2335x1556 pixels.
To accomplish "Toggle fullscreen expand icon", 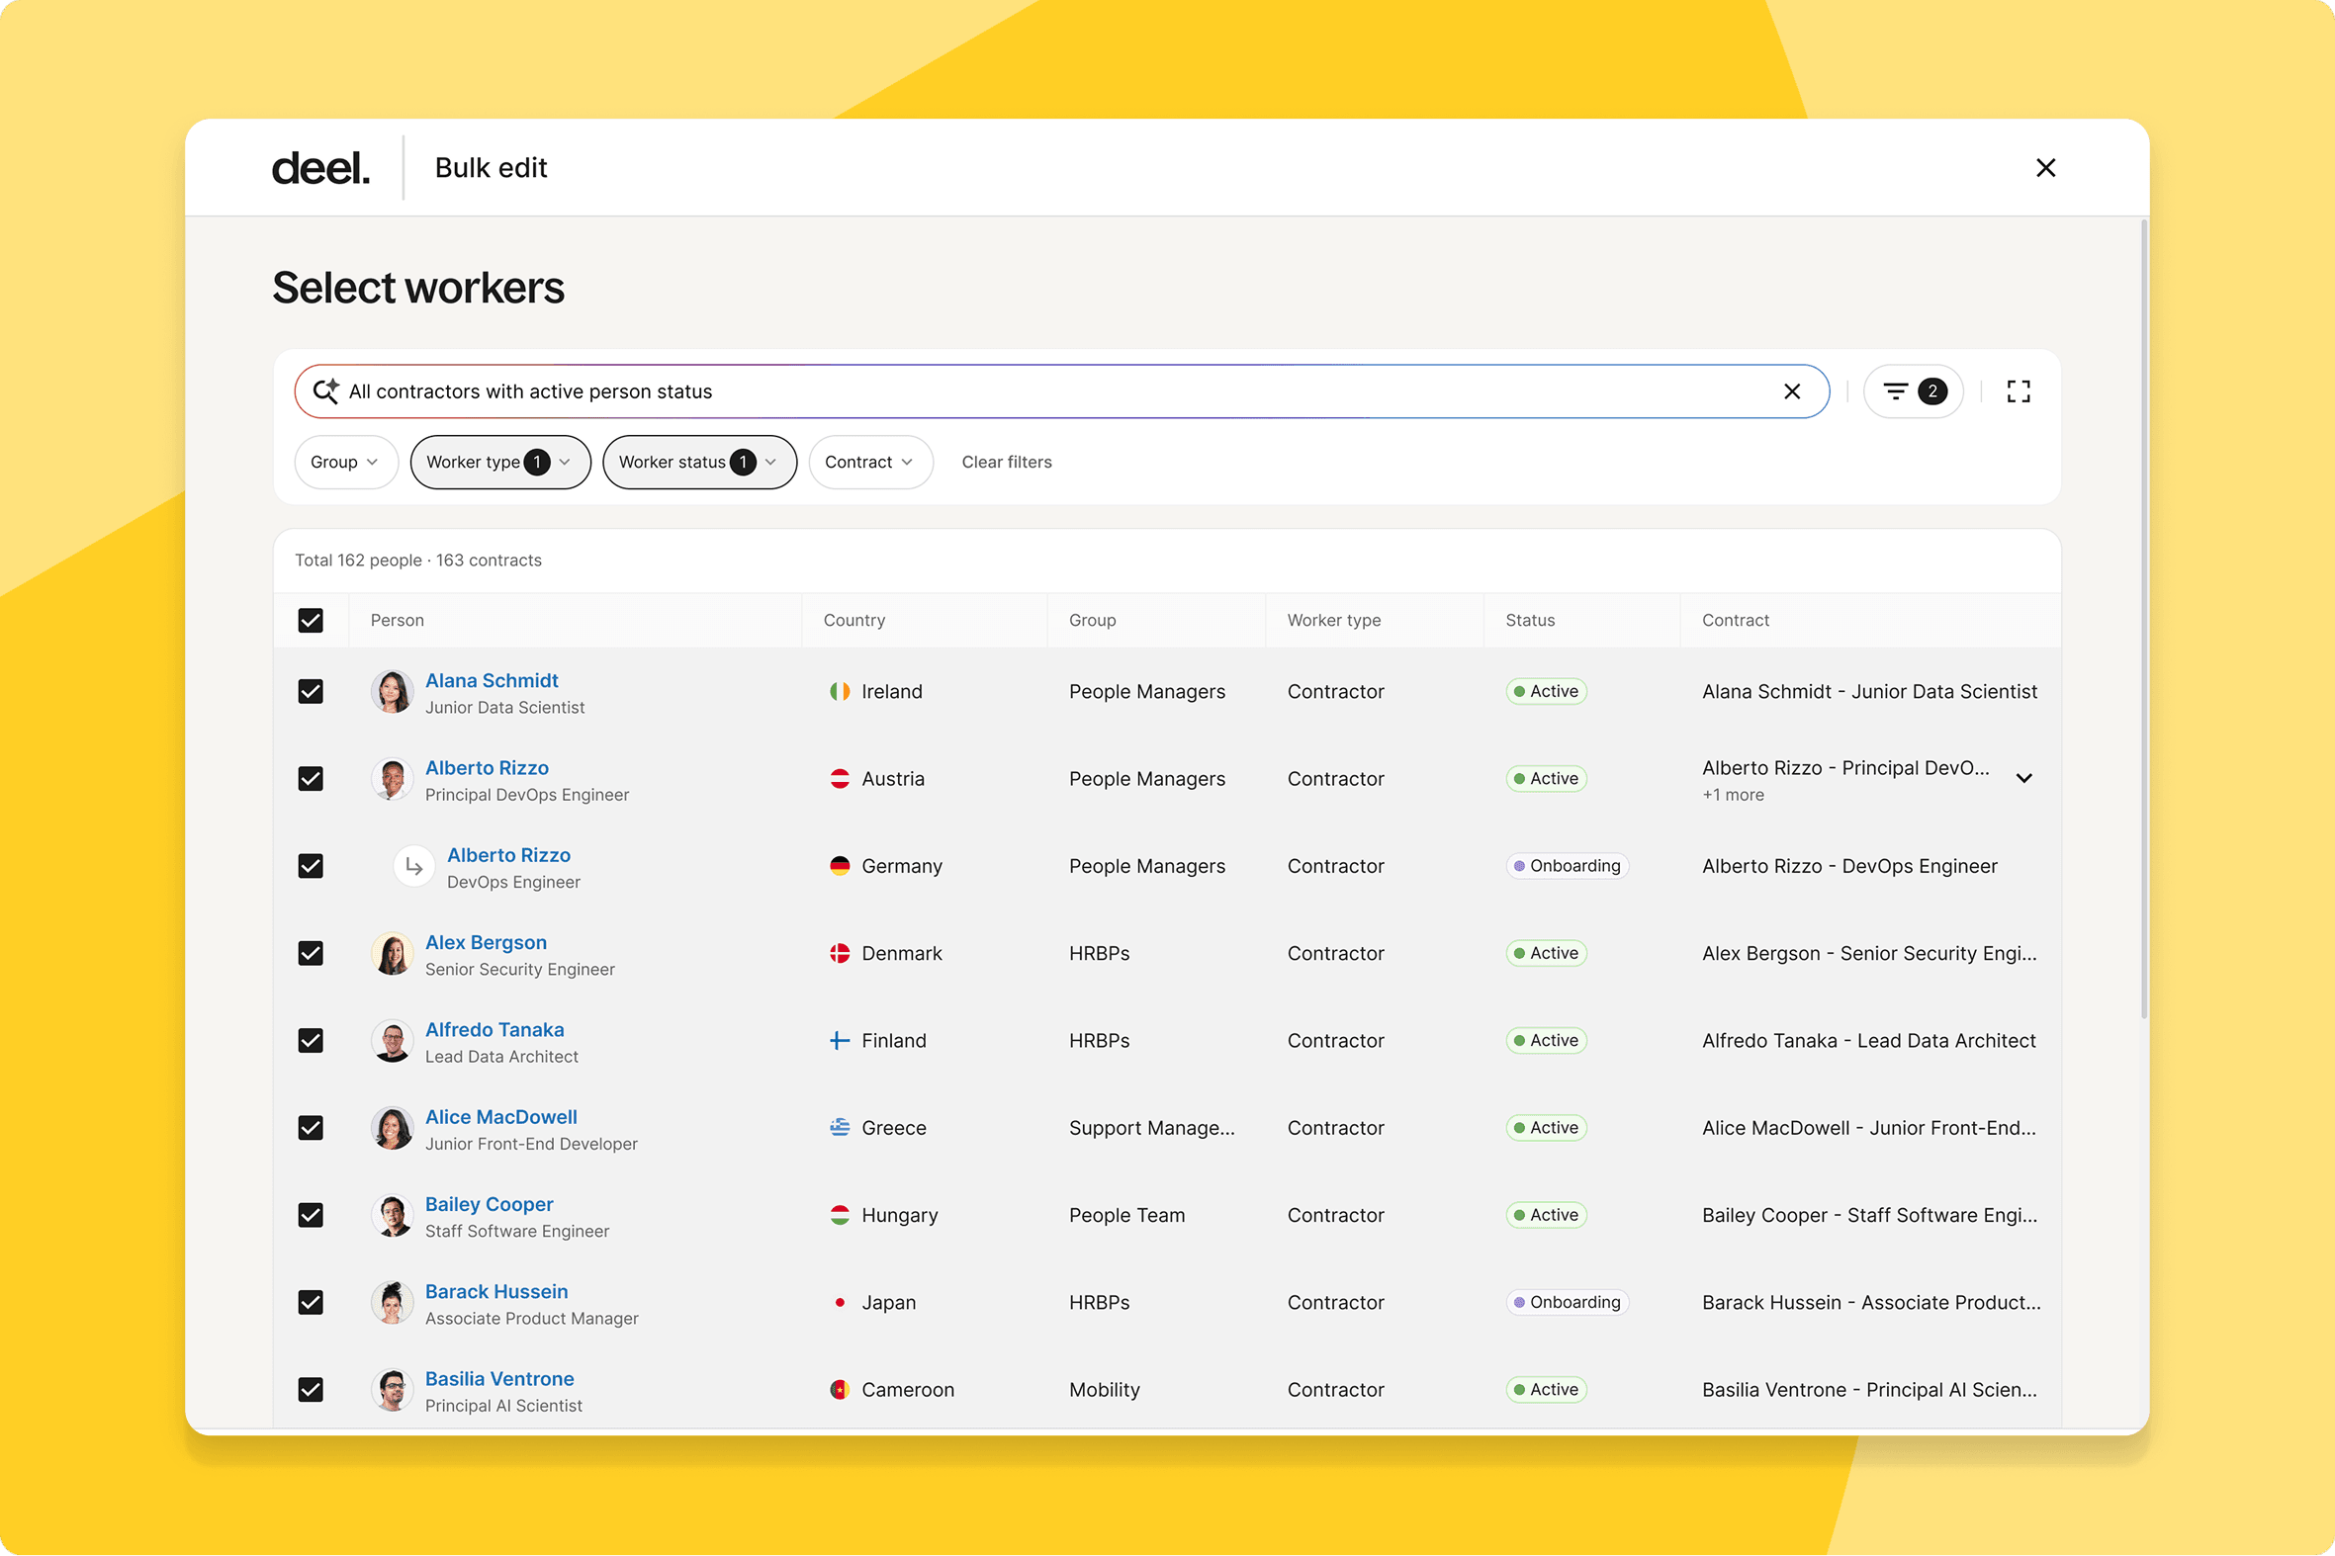I will 2019,391.
